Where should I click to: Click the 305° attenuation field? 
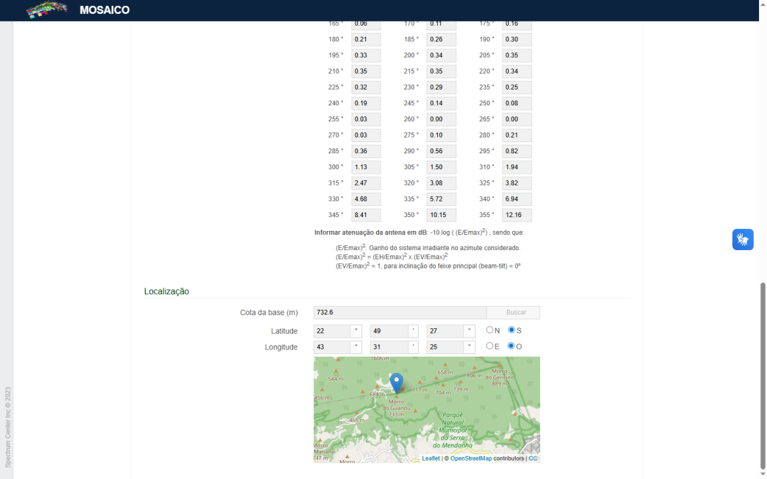441,167
